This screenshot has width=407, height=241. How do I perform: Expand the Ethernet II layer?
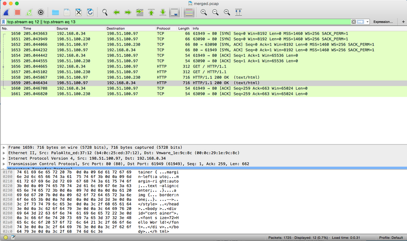(4, 153)
